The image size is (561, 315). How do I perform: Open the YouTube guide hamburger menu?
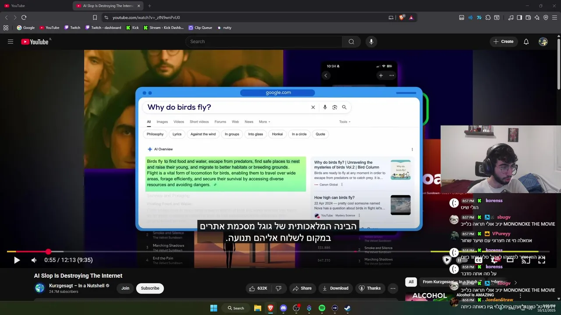11,42
